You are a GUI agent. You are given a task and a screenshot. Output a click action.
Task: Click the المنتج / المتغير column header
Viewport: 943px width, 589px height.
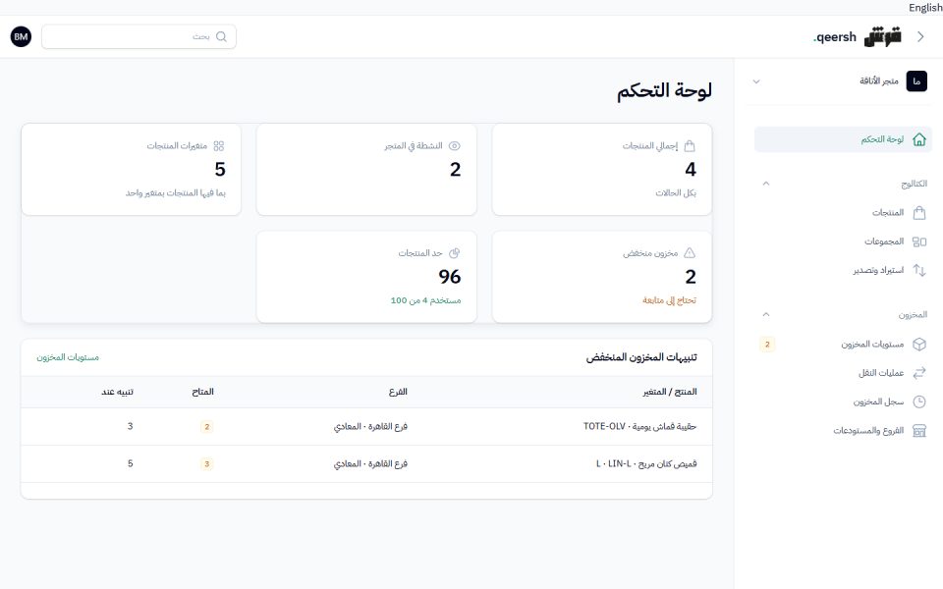coord(669,392)
